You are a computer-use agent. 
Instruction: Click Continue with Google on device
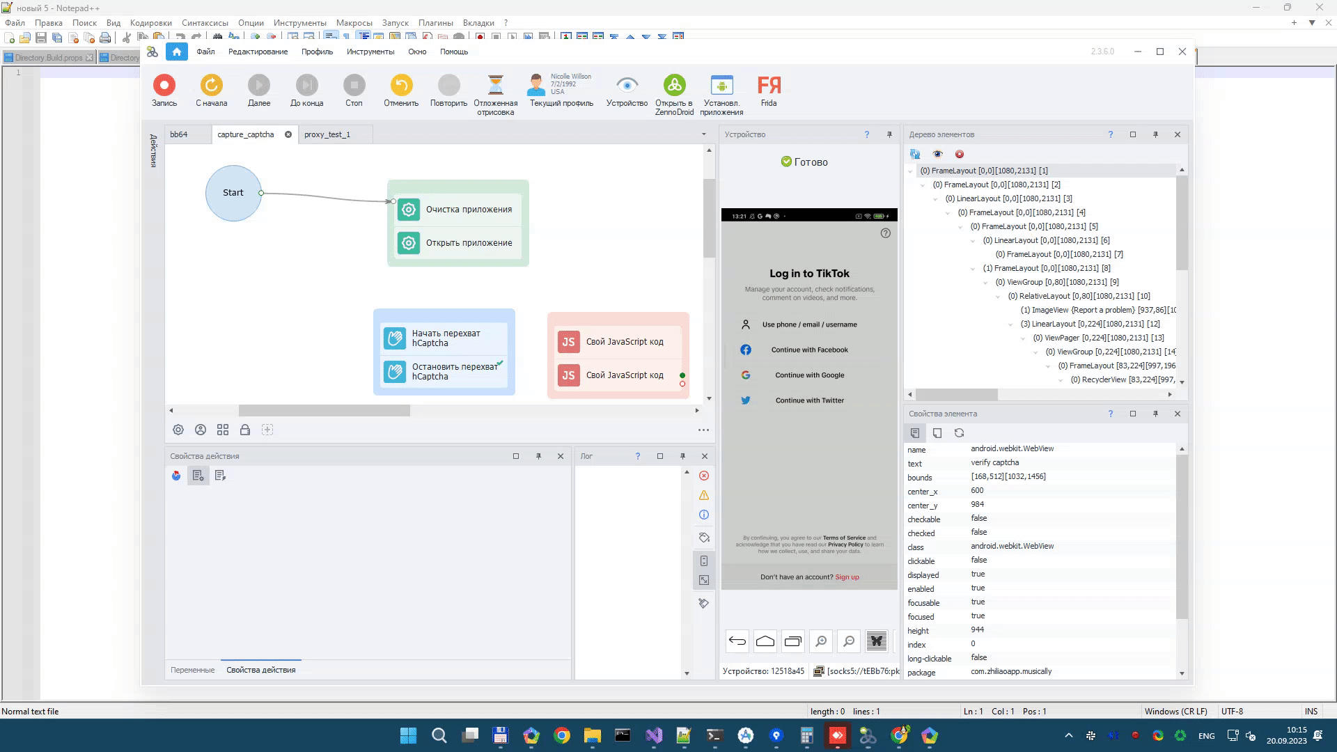coord(809,375)
